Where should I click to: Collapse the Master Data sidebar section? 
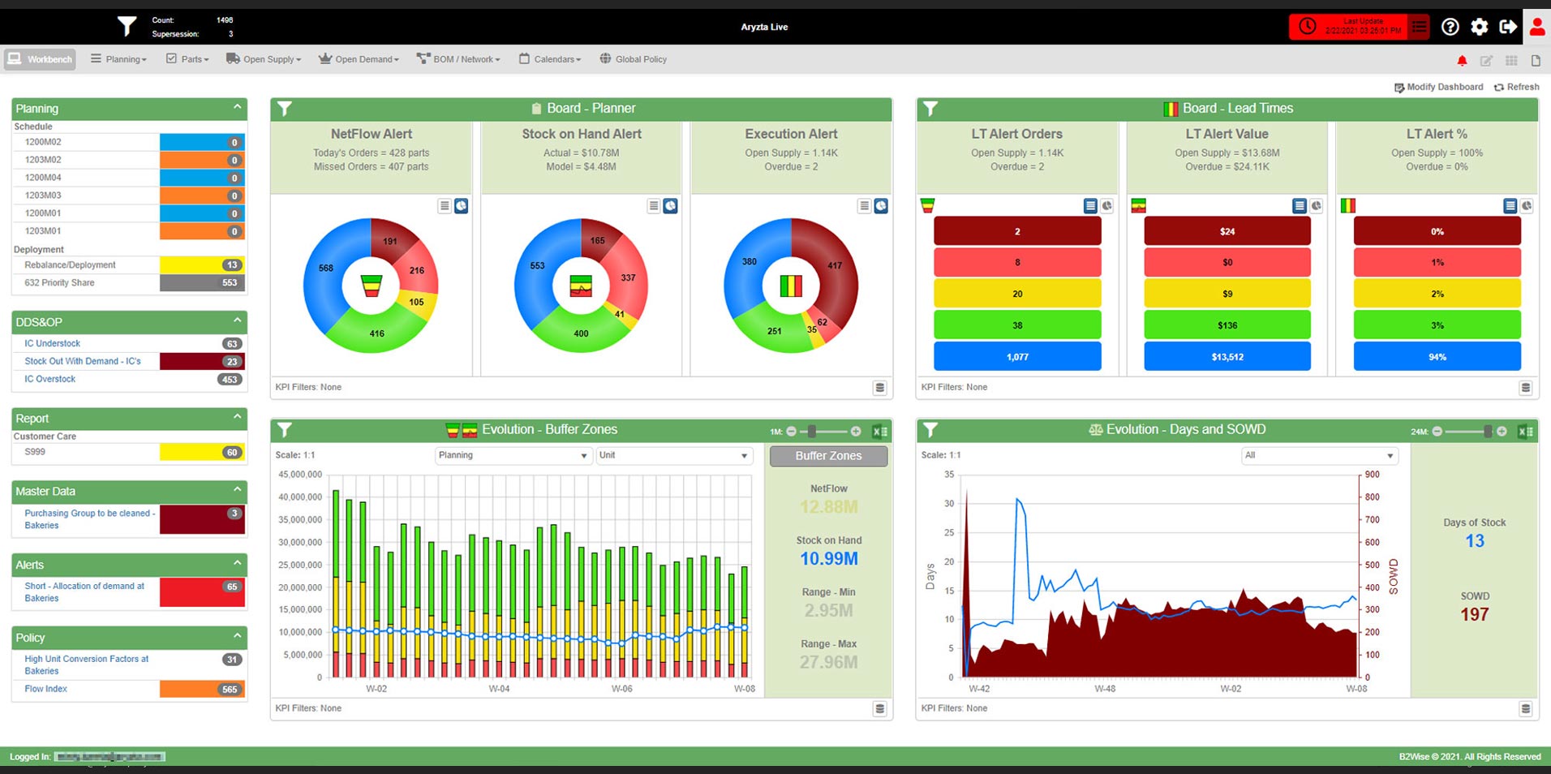coord(237,490)
